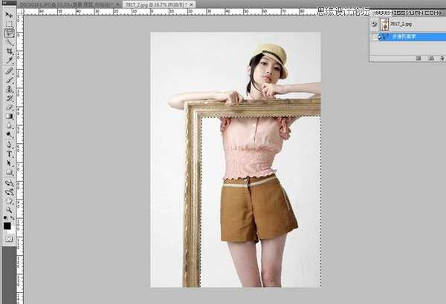Select the Move tool
The width and height of the screenshot is (446, 304).
(x=9, y=15)
